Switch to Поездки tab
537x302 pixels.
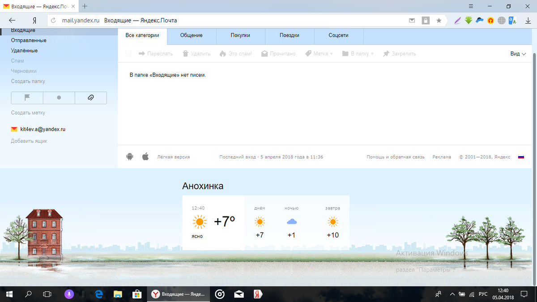click(x=290, y=36)
